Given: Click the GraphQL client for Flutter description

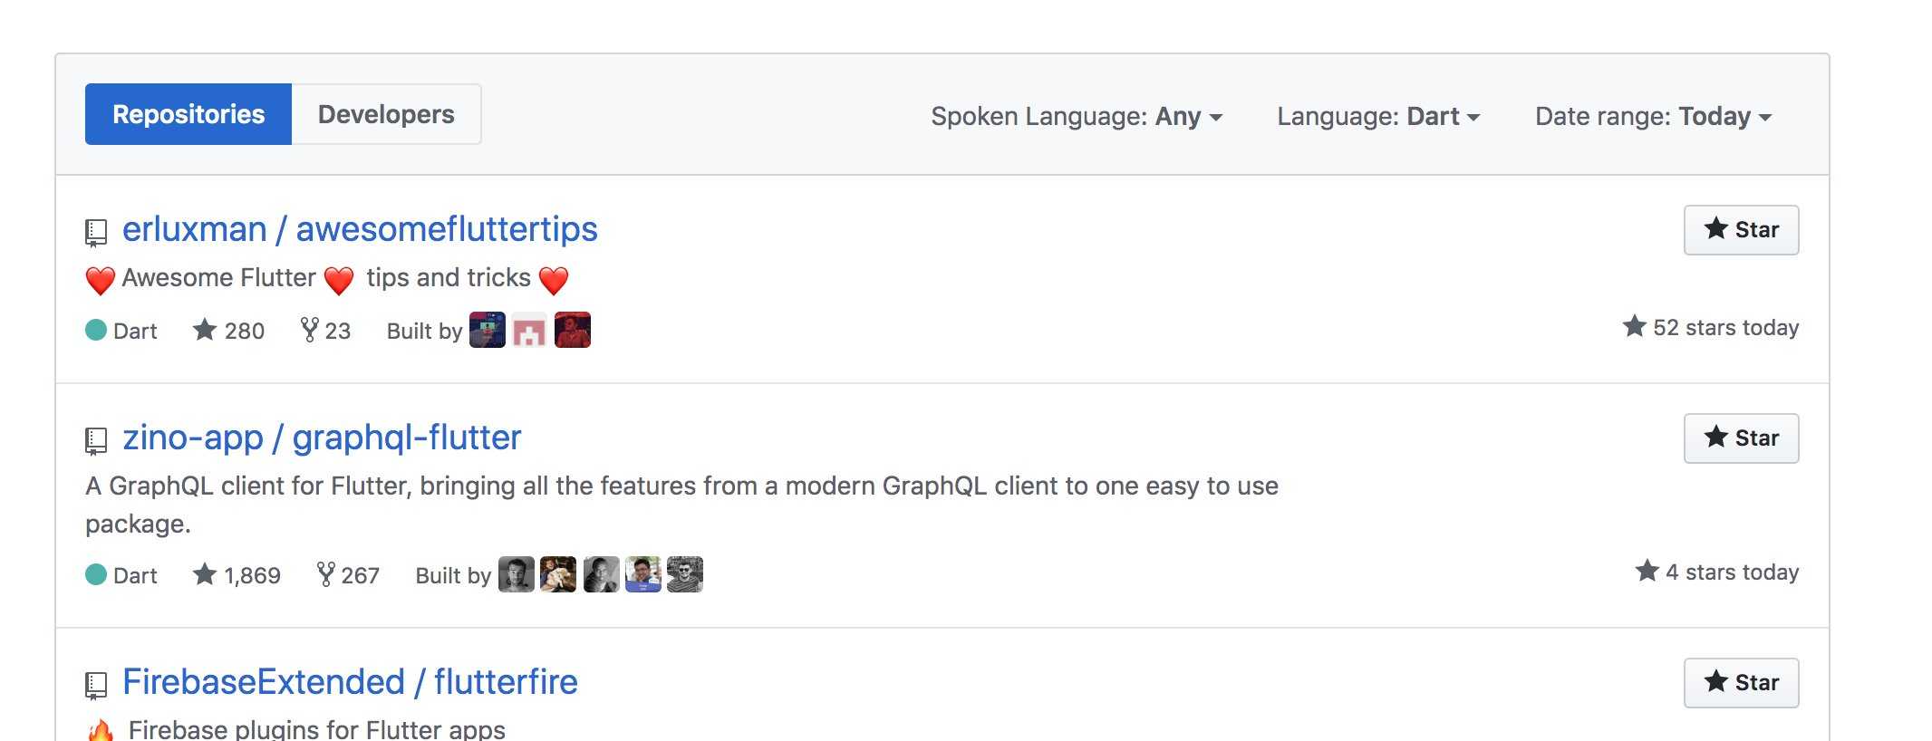Looking at the screenshot, I should click(x=681, y=505).
